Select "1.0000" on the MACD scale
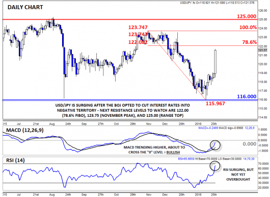The image size is (270, 197). [x=263, y=130]
